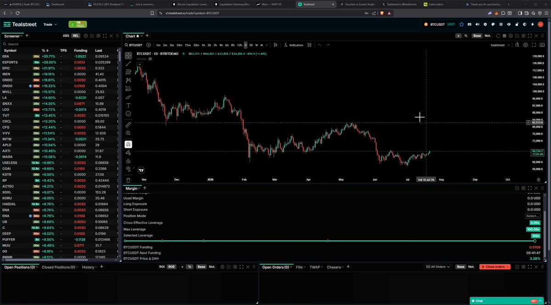551x305 pixels.
Task: Open the Tealstreet hamburger menu
Action: [7, 25]
